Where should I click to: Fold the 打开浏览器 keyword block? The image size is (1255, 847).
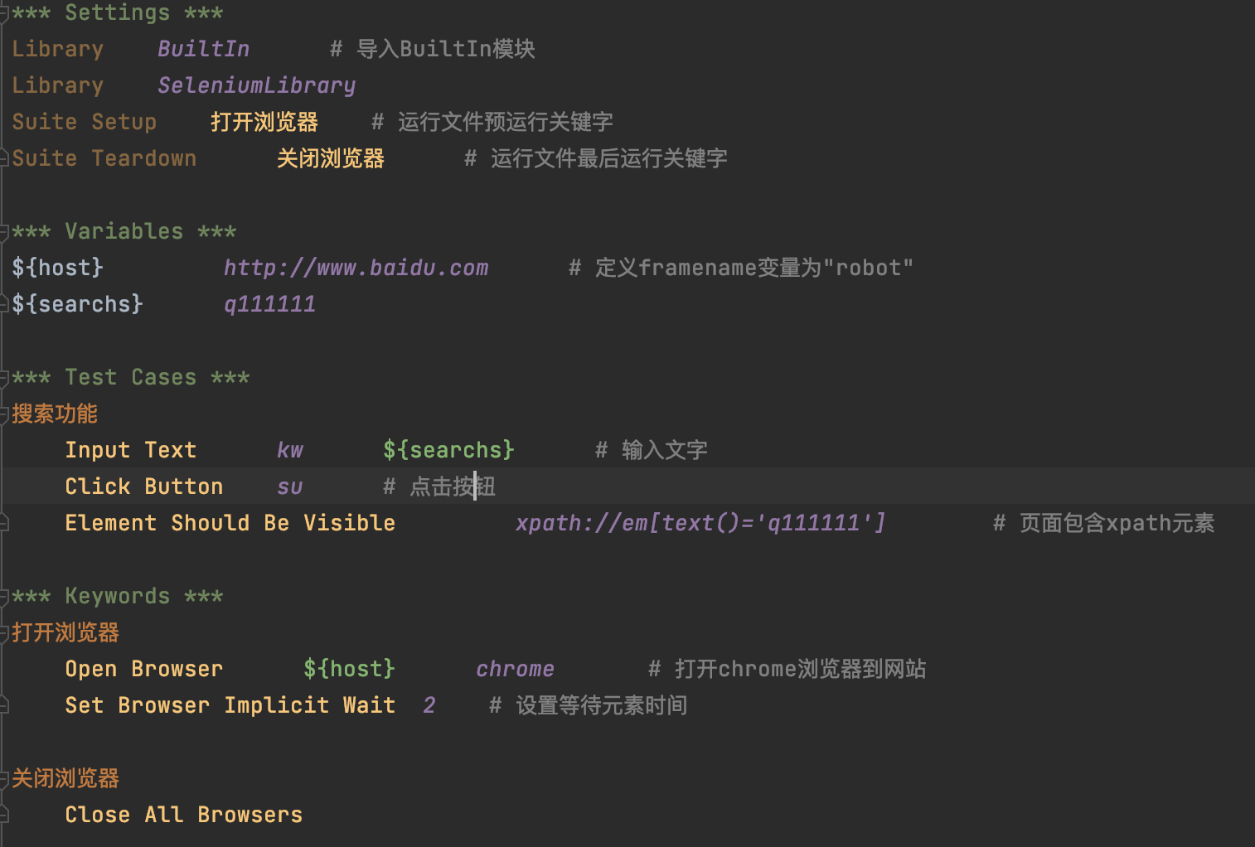(x=4, y=633)
